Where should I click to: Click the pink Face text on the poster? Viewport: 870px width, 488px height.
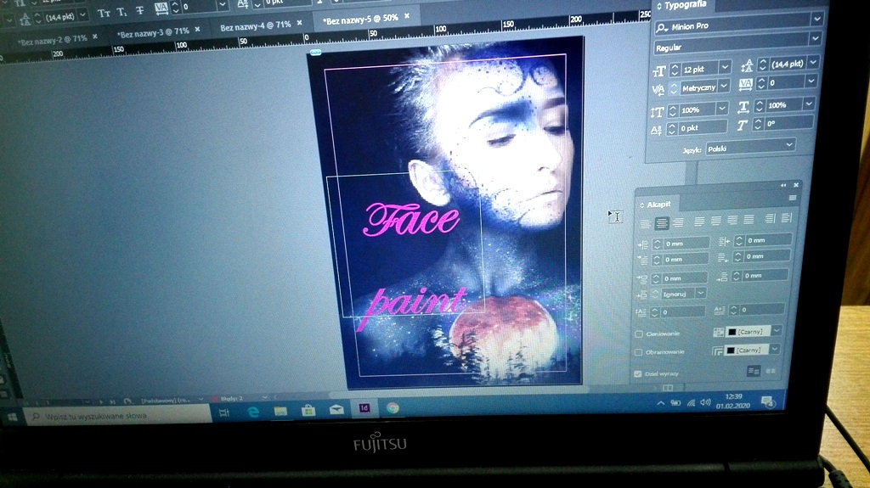411,219
